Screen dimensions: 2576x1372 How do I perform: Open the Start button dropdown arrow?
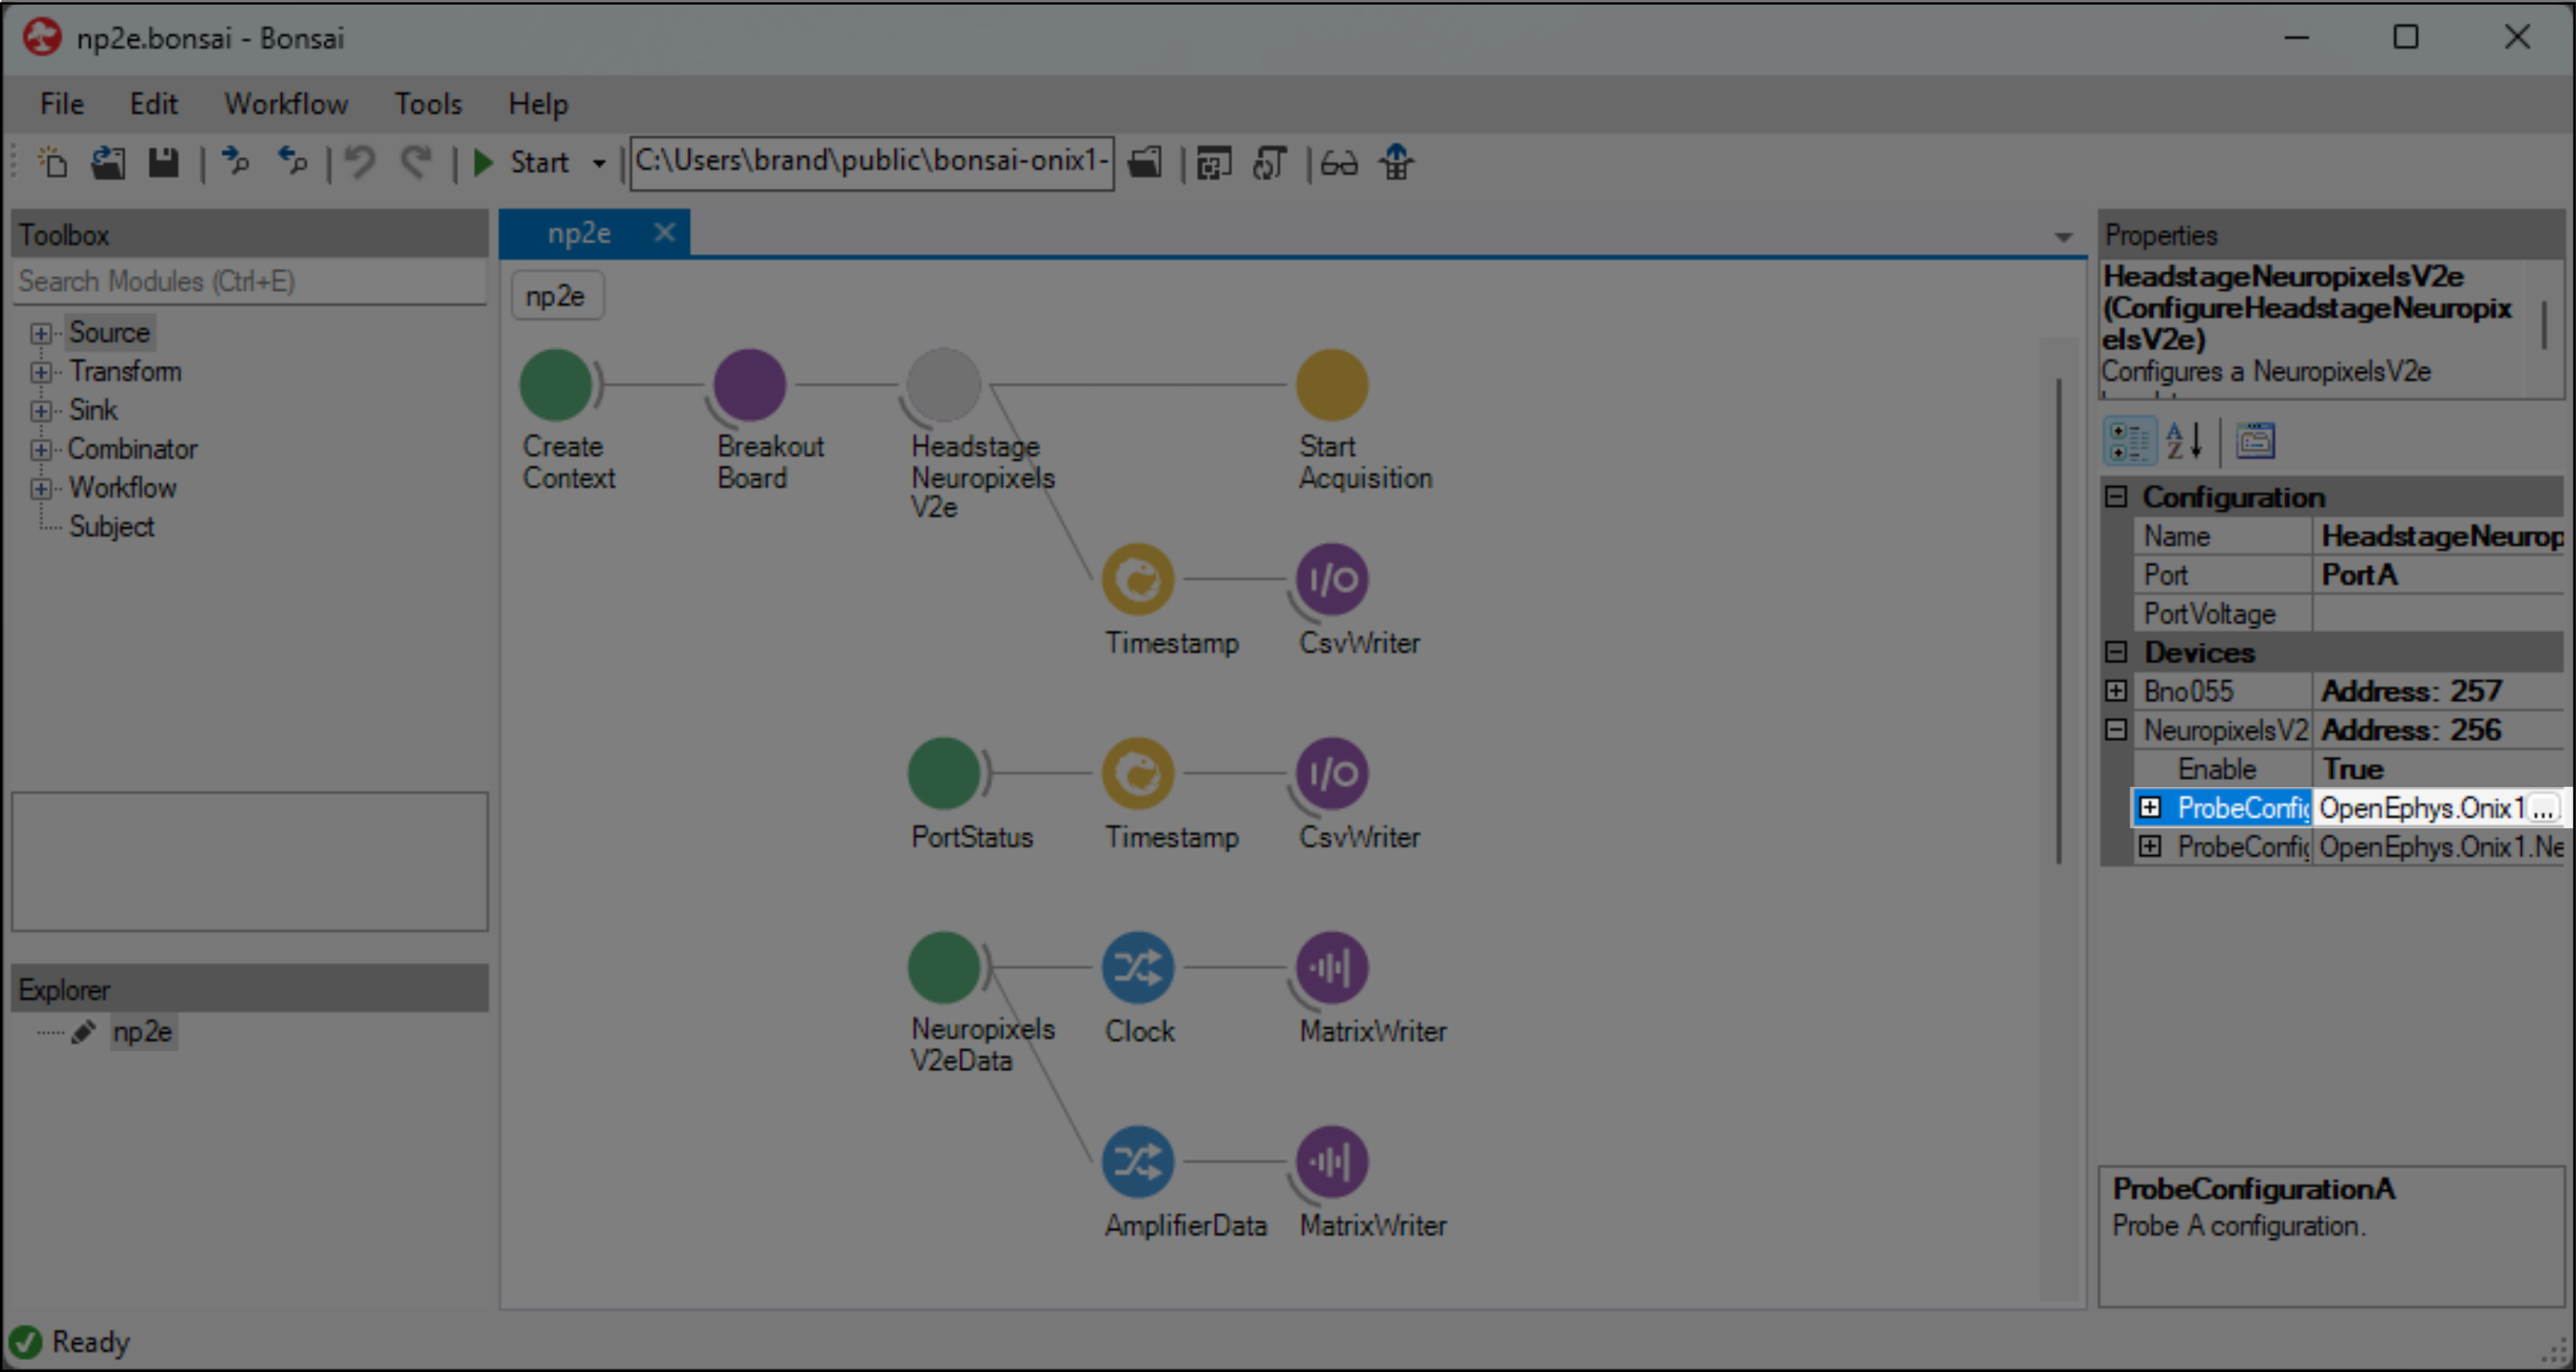[599, 163]
